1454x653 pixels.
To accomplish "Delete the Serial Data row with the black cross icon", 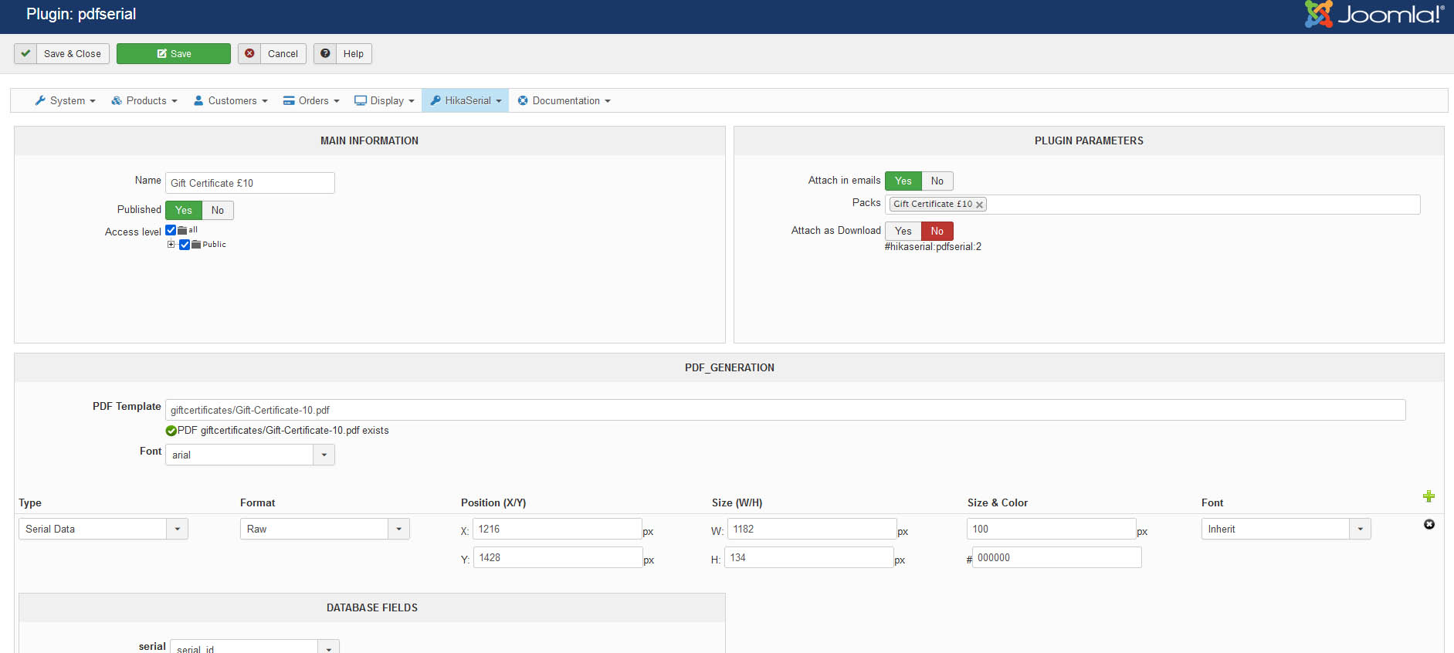I will (x=1429, y=524).
